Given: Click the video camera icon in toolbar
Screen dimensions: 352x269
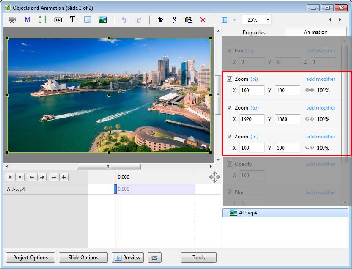Looking at the screenshot, I should 12,20.
